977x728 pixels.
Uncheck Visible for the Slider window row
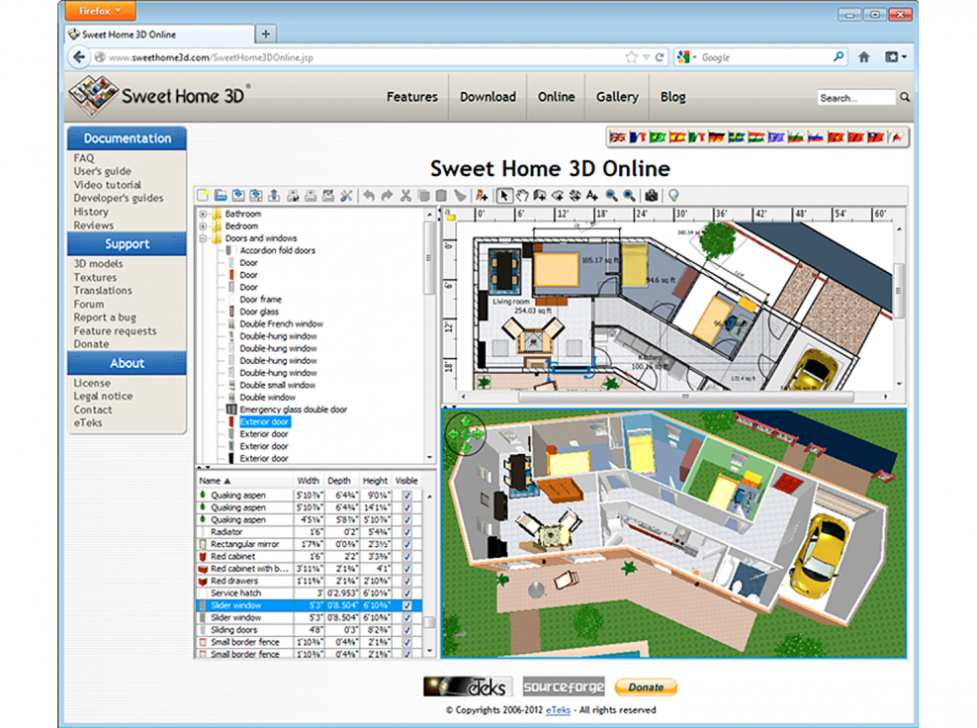point(406,605)
